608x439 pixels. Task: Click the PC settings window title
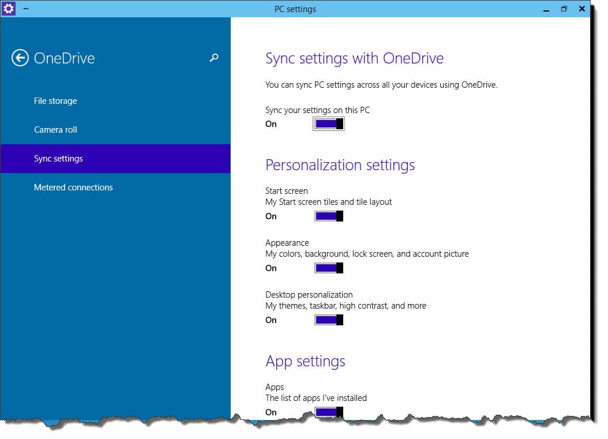pyautogui.click(x=295, y=9)
